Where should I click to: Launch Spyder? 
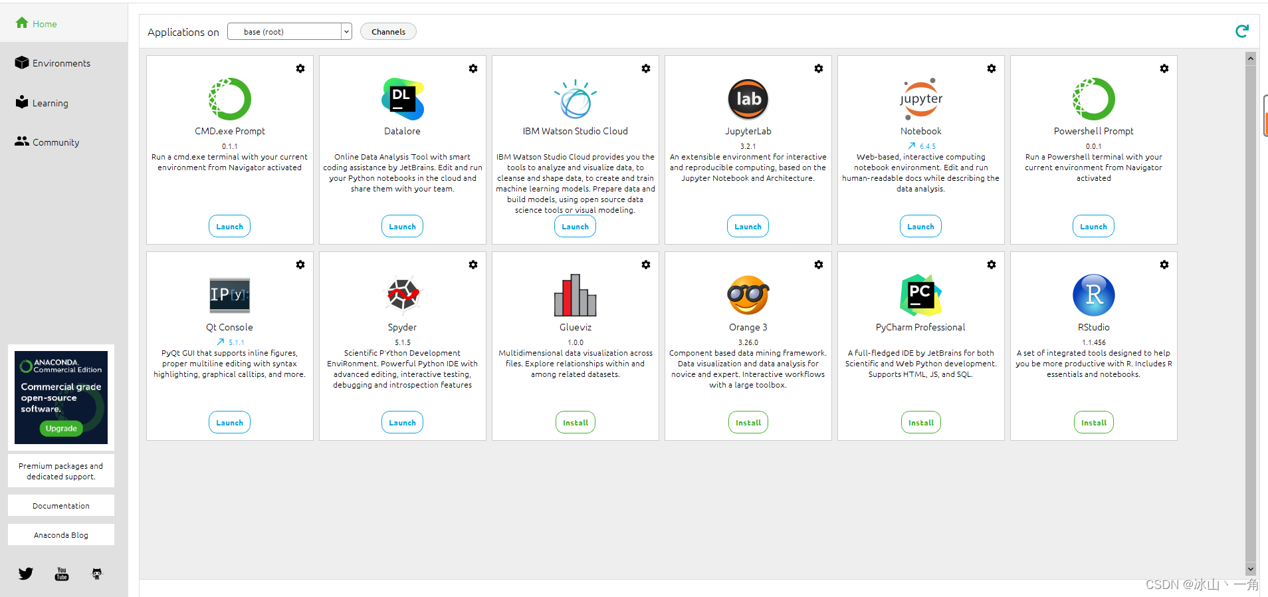click(403, 422)
